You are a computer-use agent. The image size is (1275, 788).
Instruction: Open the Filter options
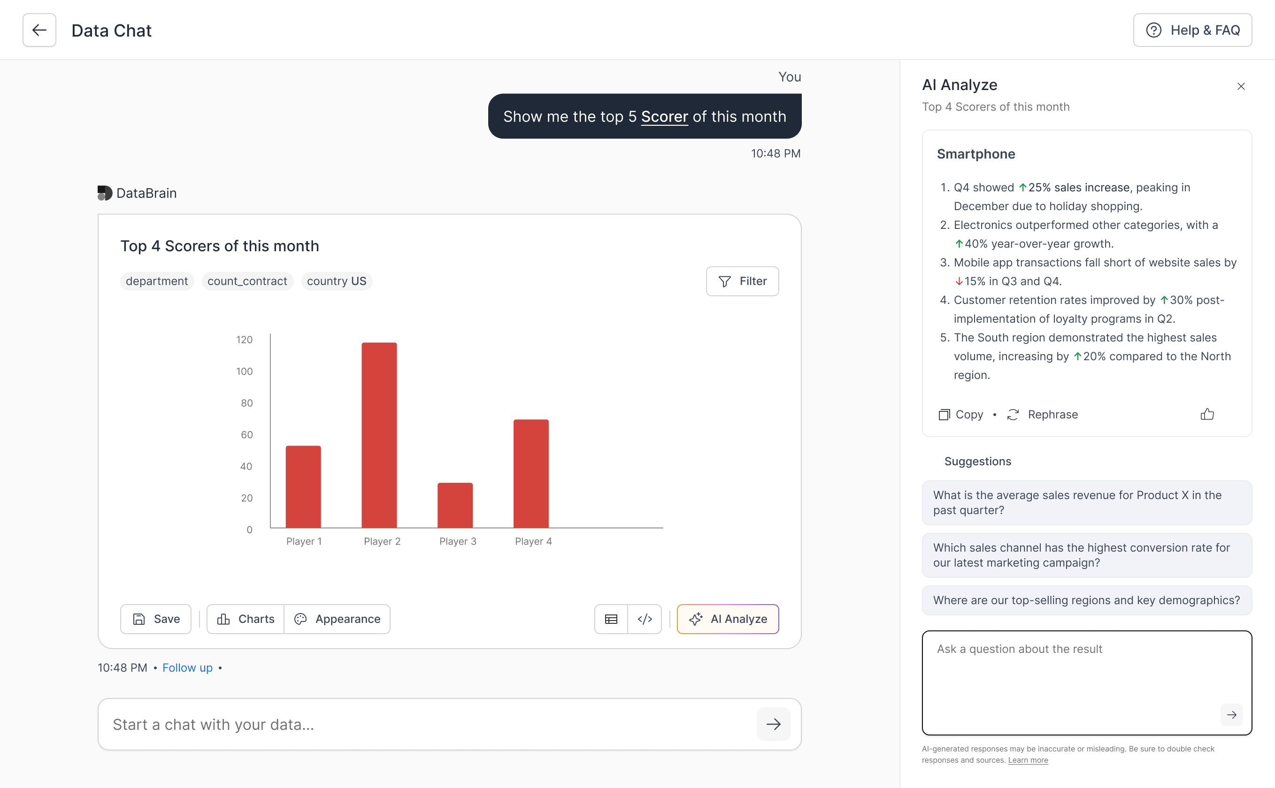742,281
